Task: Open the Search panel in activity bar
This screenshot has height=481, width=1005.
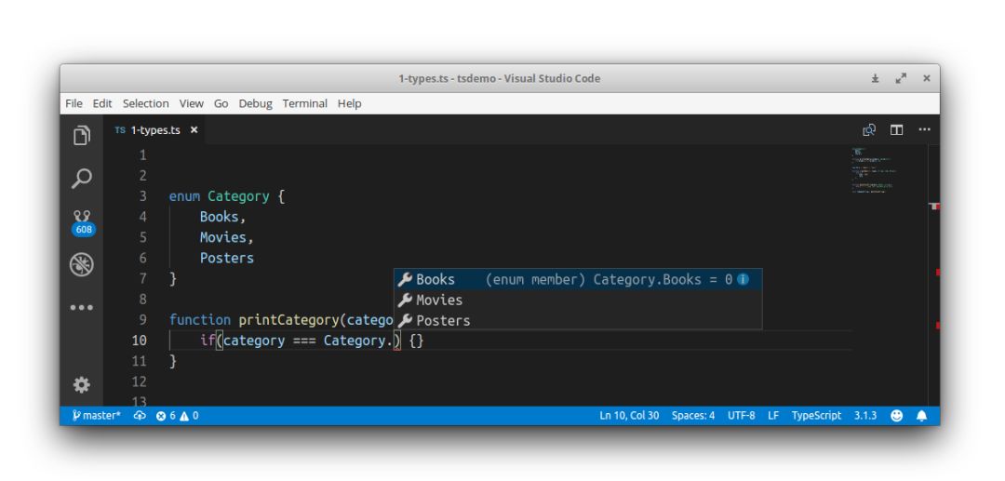Action: (x=82, y=178)
